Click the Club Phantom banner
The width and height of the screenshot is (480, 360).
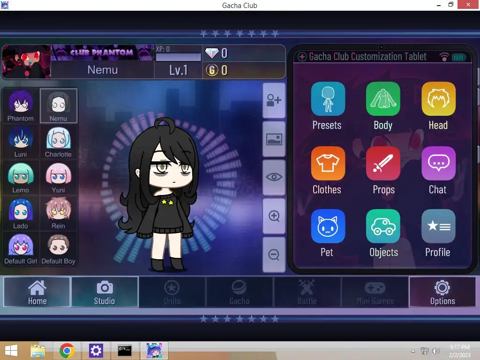(x=103, y=52)
